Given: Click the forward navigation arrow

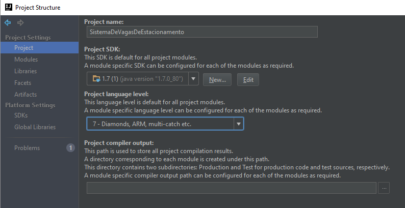Looking at the screenshot, I should pos(21,23).
